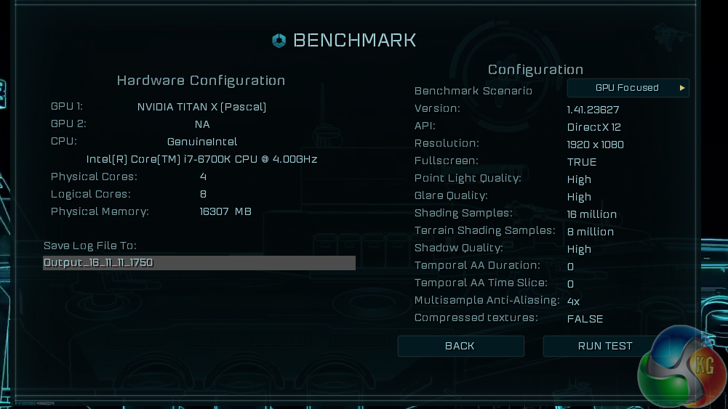Image resolution: width=728 pixels, height=409 pixels.
Task: Toggle the Compressed textures FALSE value
Action: pyautogui.click(x=585, y=319)
